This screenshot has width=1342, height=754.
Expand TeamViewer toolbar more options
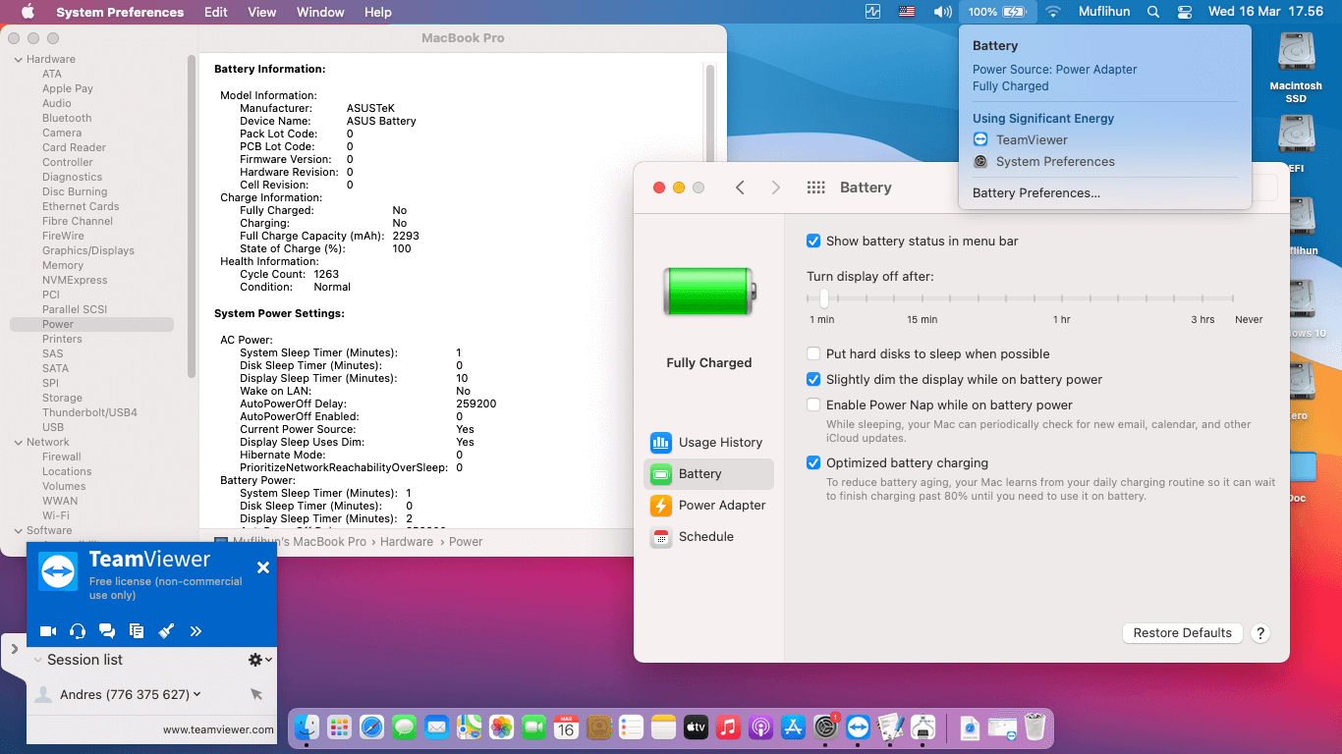(196, 631)
